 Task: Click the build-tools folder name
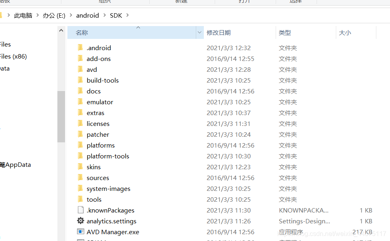[x=103, y=80]
